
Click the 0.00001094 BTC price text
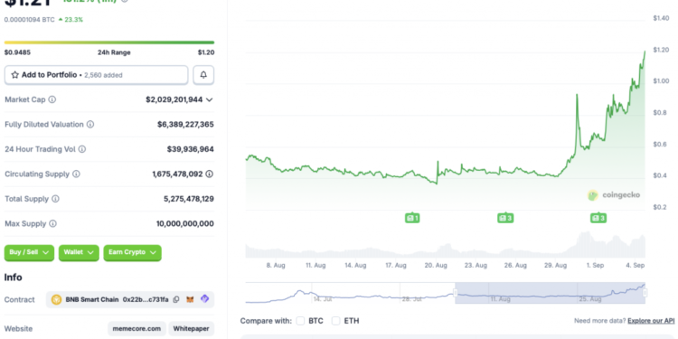(30, 20)
